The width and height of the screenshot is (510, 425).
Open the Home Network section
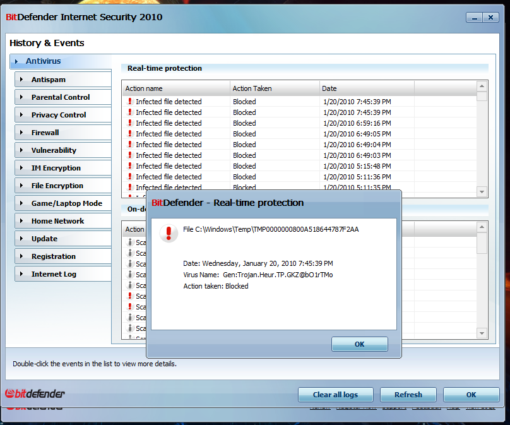click(x=63, y=221)
